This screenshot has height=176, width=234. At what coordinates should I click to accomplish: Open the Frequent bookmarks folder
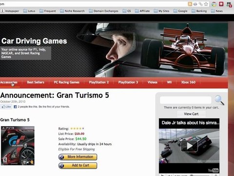pos(48,11)
